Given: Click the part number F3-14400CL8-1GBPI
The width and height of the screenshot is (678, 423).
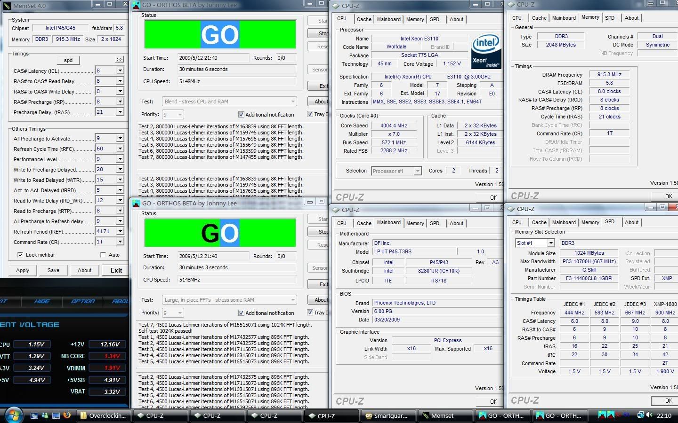Looking at the screenshot, I should point(589,278).
